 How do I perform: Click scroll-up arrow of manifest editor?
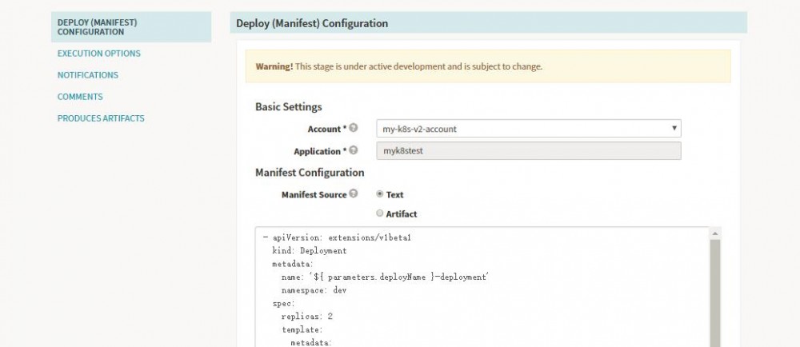pyautogui.click(x=715, y=233)
